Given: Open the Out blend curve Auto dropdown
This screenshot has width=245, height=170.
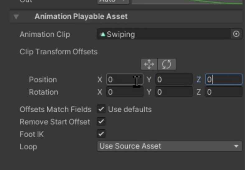Looking at the screenshot, I should click(x=113, y=1).
